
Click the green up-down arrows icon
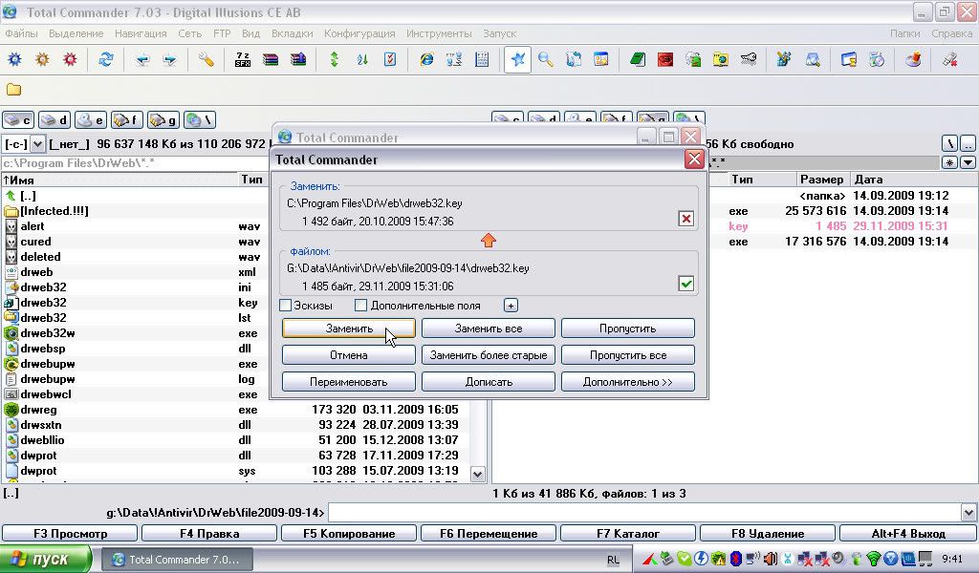point(335,60)
